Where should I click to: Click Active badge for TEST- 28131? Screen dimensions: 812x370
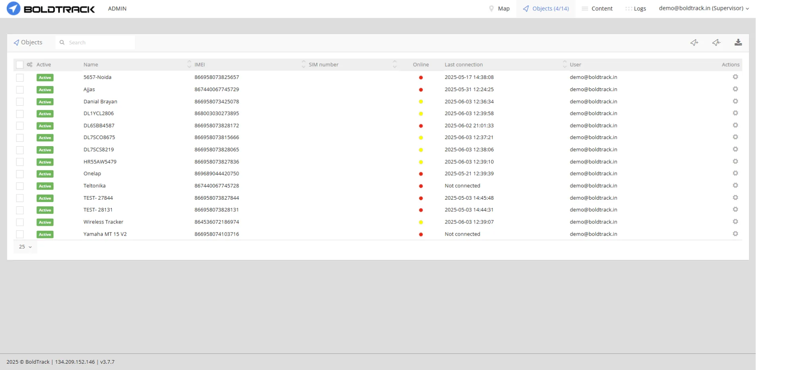pyautogui.click(x=45, y=210)
